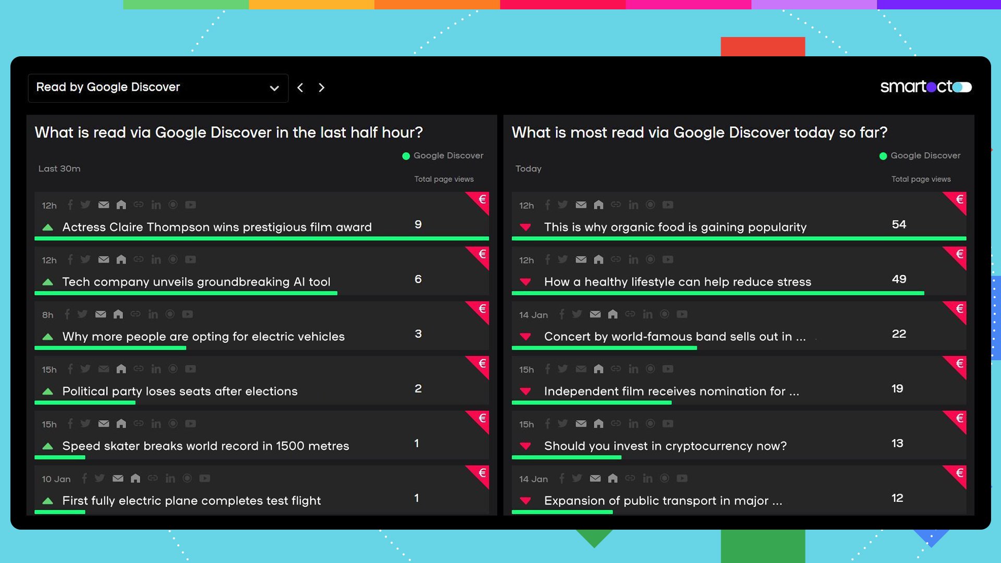The image size is (1001, 563).
Task: Click YouTube icon on healthy lifestyle article
Action: click(x=667, y=260)
